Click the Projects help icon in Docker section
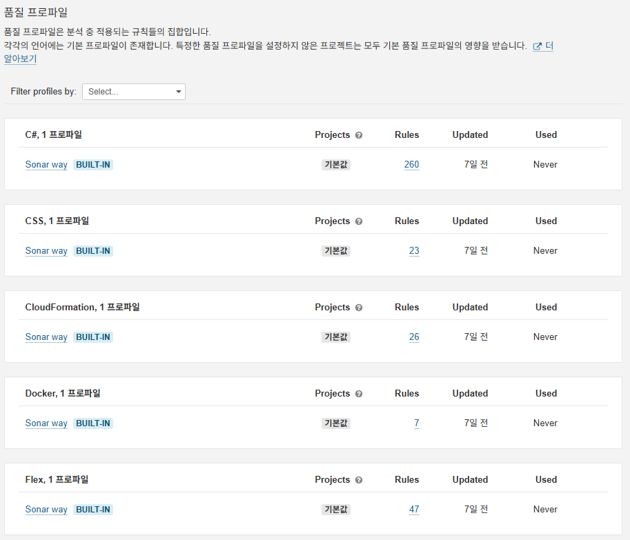 pos(359,394)
